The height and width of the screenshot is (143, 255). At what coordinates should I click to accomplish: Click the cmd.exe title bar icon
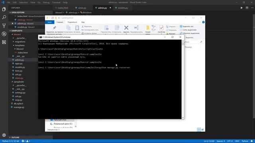[x=41, y=37]
